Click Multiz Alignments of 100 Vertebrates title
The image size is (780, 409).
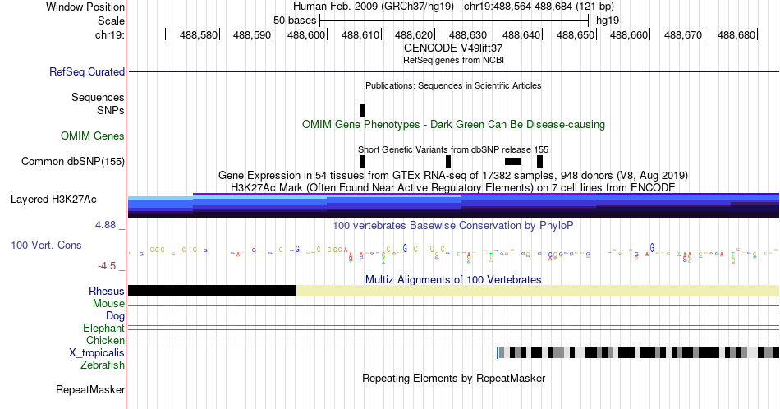[453, 279]
